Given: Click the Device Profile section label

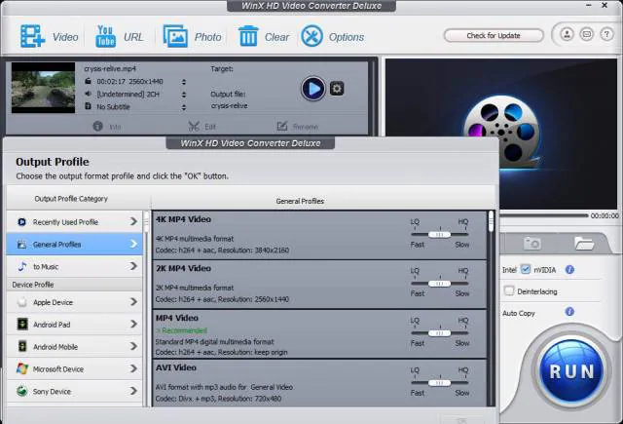Looking at the screenshot, I should [x=33, y=285].
